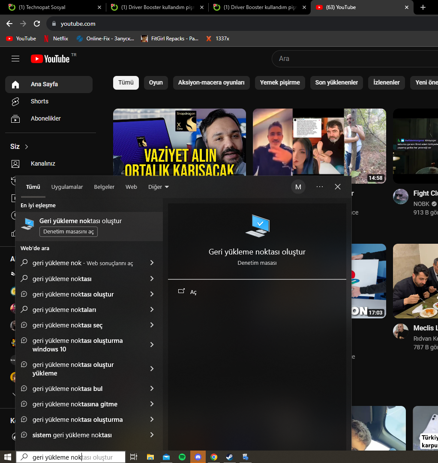Expand arrow for 'geri yükleme noktası bul'

[152, 389]
